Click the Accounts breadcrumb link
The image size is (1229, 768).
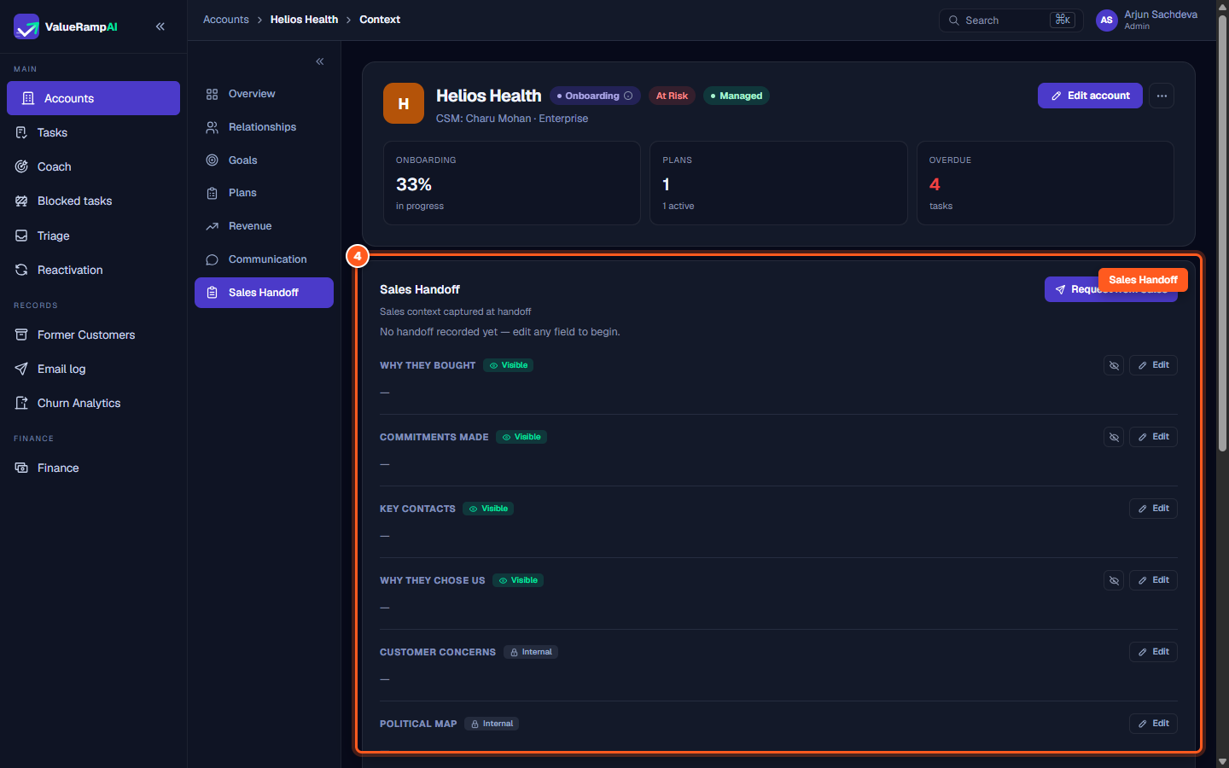click(x=226, y=20)
